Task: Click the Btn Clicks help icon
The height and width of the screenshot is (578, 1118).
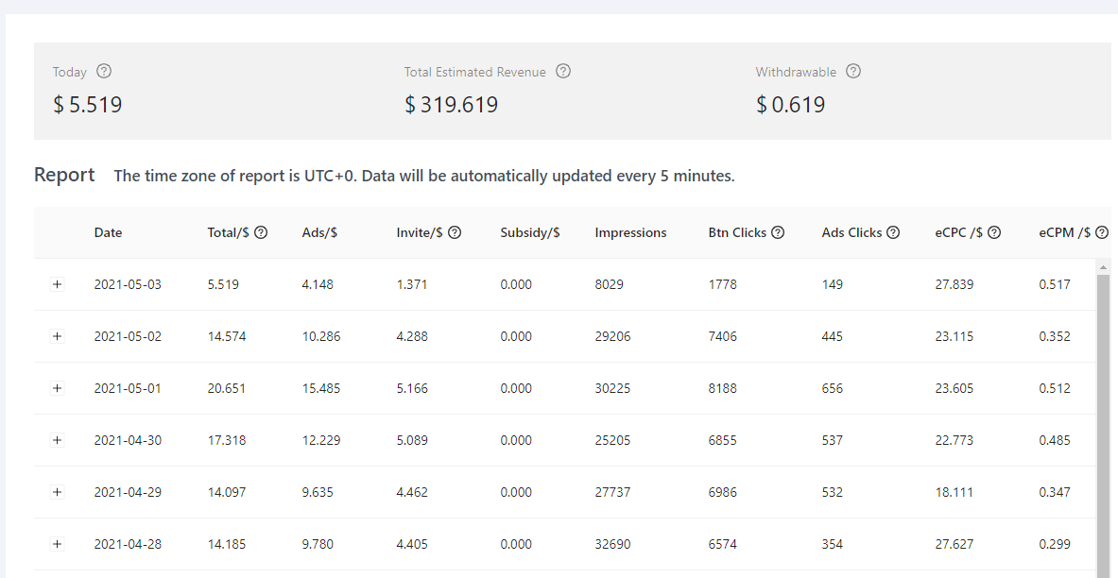Action: [x=778, y=233]
